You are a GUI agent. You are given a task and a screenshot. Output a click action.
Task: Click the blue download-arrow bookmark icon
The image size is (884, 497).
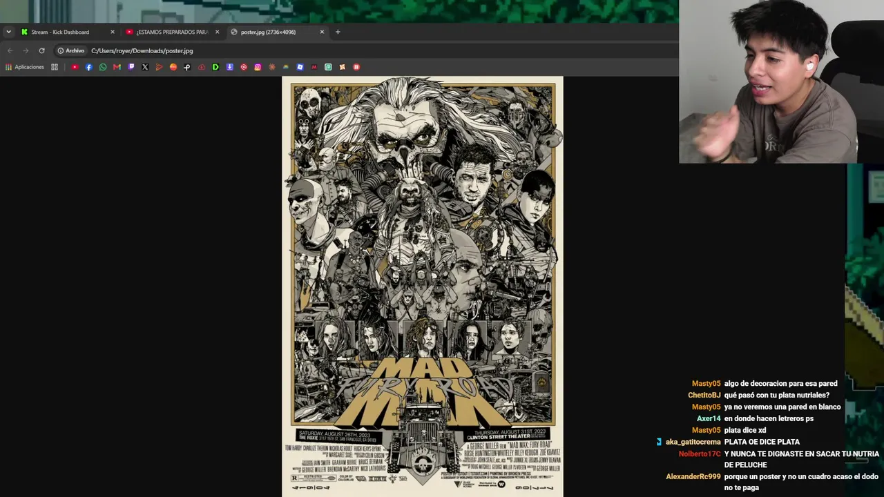click(x=229, y=67)
